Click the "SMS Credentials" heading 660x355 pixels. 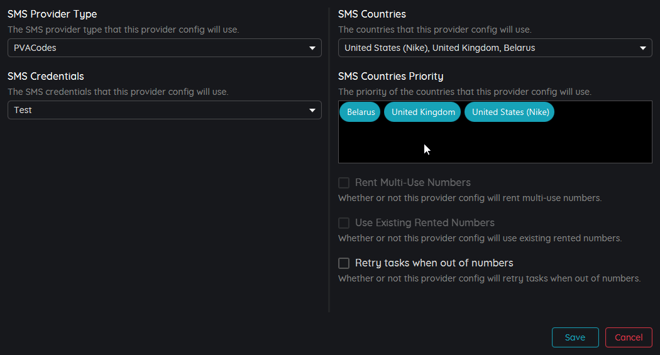(46, 77)
